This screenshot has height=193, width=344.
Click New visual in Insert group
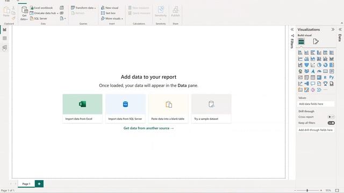[110, 8]
